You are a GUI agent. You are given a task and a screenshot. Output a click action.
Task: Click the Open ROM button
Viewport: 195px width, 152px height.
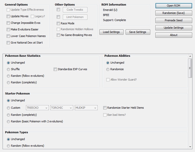pyautogui.click(x=174, y=6)
